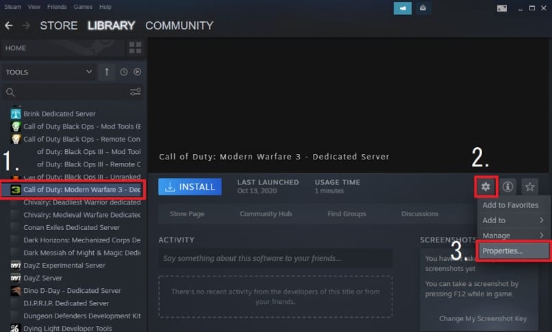552x332 pixels.
Task: Click the library search magnifier icon
Action: 10,92
